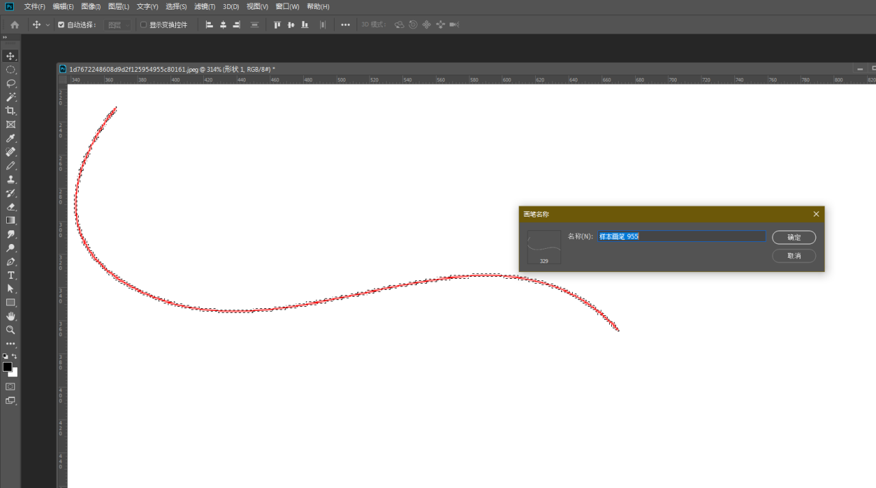This screenshot has height=488, width=876.
Task: Select the History Brush tool
Action: coord(10,193)
